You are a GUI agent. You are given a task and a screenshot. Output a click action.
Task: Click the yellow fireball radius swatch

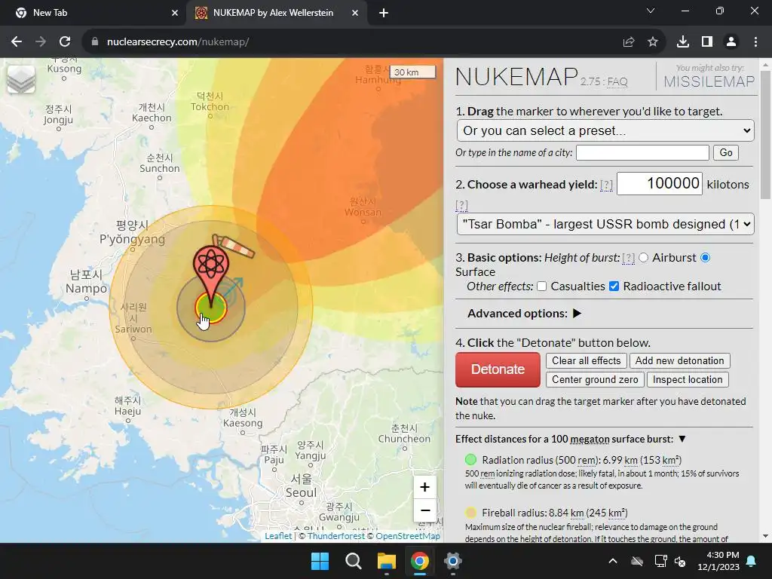470,513
